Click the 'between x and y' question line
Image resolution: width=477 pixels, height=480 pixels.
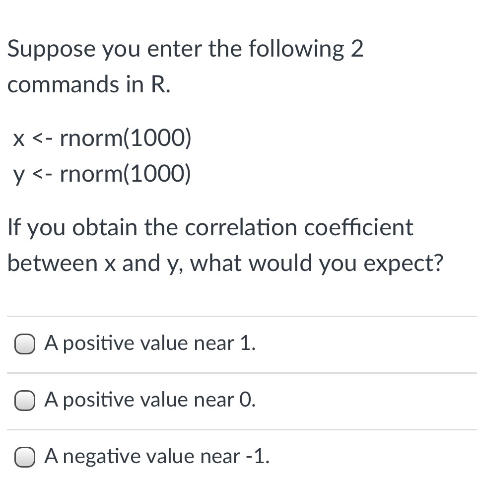point(94,264)
